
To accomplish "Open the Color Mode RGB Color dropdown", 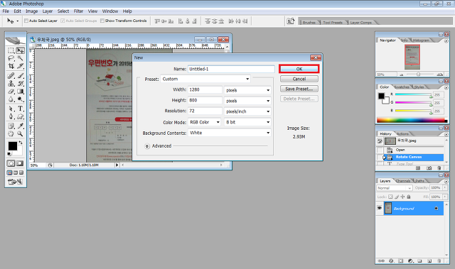I will (204, 122).
